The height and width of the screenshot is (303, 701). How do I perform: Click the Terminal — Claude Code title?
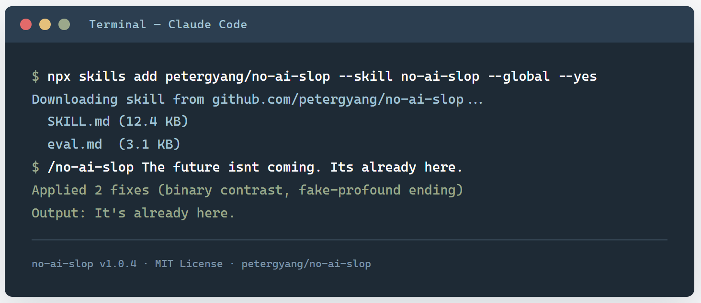click(168, 24)
